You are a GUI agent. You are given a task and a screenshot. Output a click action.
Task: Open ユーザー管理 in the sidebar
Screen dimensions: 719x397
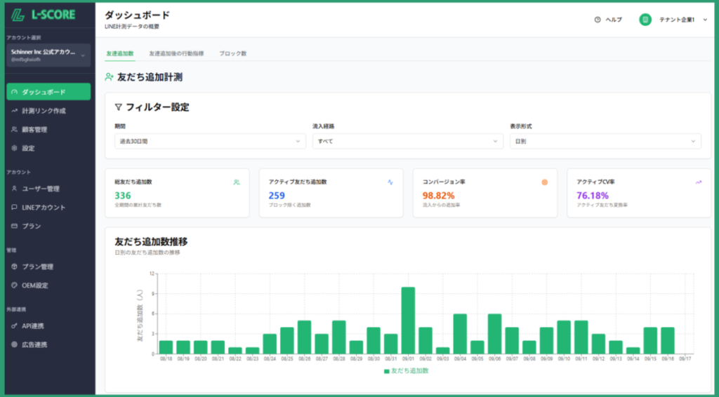pyautogui.click(x=40, y=189)
